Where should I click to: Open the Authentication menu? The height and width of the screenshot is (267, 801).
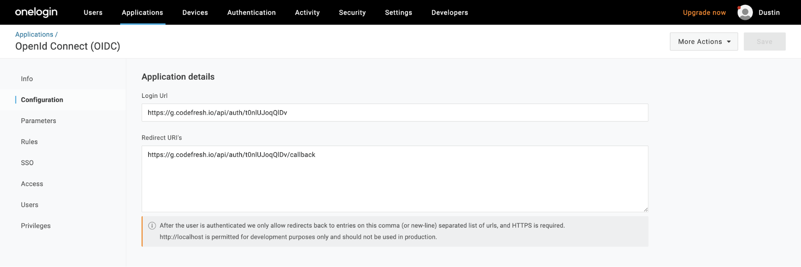click(251, 12)
